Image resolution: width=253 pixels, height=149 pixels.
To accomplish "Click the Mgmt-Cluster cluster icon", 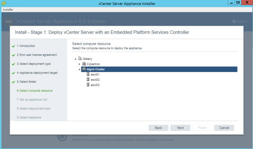I will click(84, 69).
